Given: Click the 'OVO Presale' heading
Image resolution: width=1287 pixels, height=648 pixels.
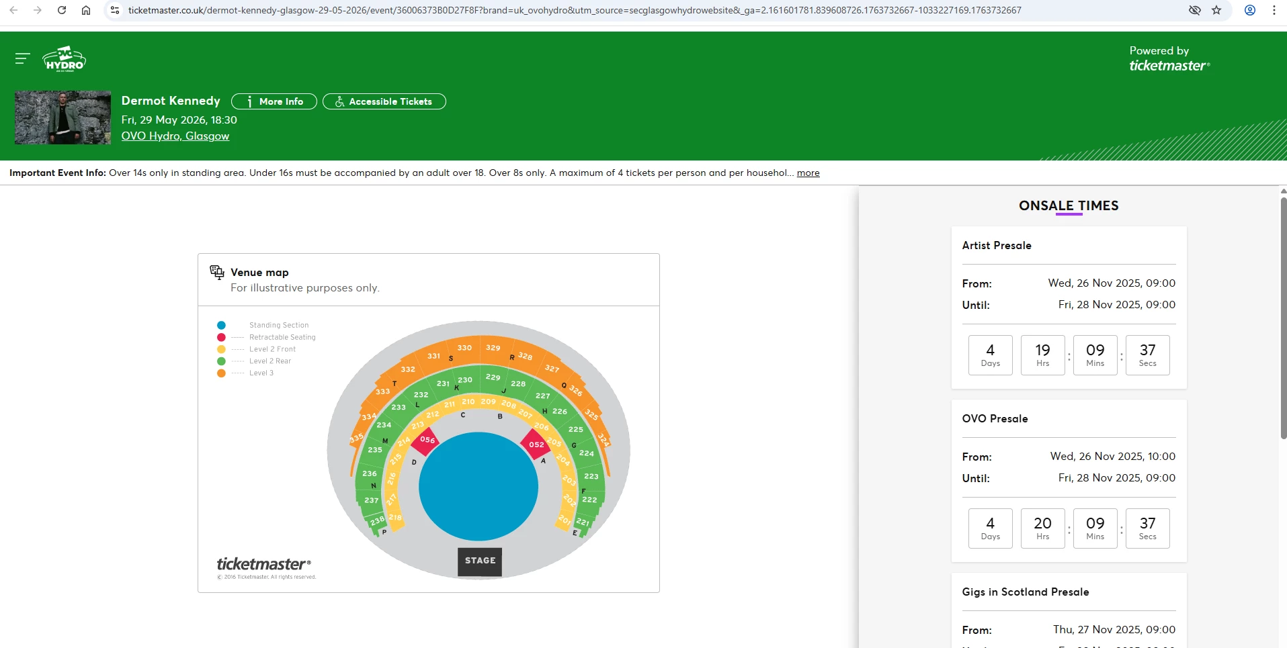Looking at the screenshot, I should (995, 419).
